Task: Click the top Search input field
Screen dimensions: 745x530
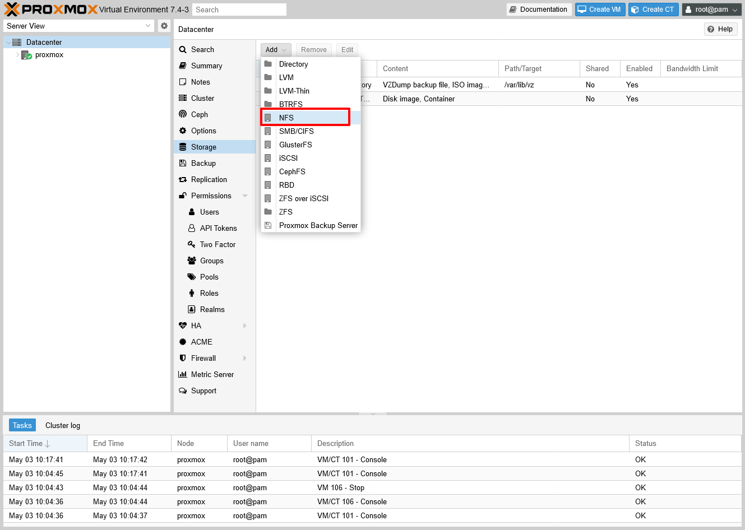Action: pos(239,10)
